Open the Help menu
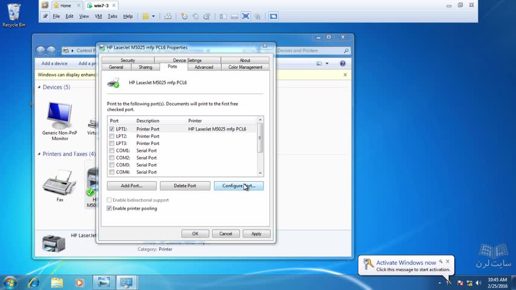The image size is (516, 290). [x=127, y=16]
